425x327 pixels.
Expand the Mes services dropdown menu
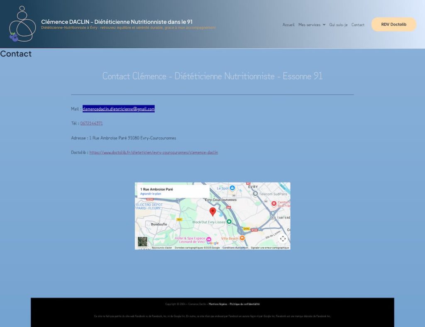pos(311,25)
